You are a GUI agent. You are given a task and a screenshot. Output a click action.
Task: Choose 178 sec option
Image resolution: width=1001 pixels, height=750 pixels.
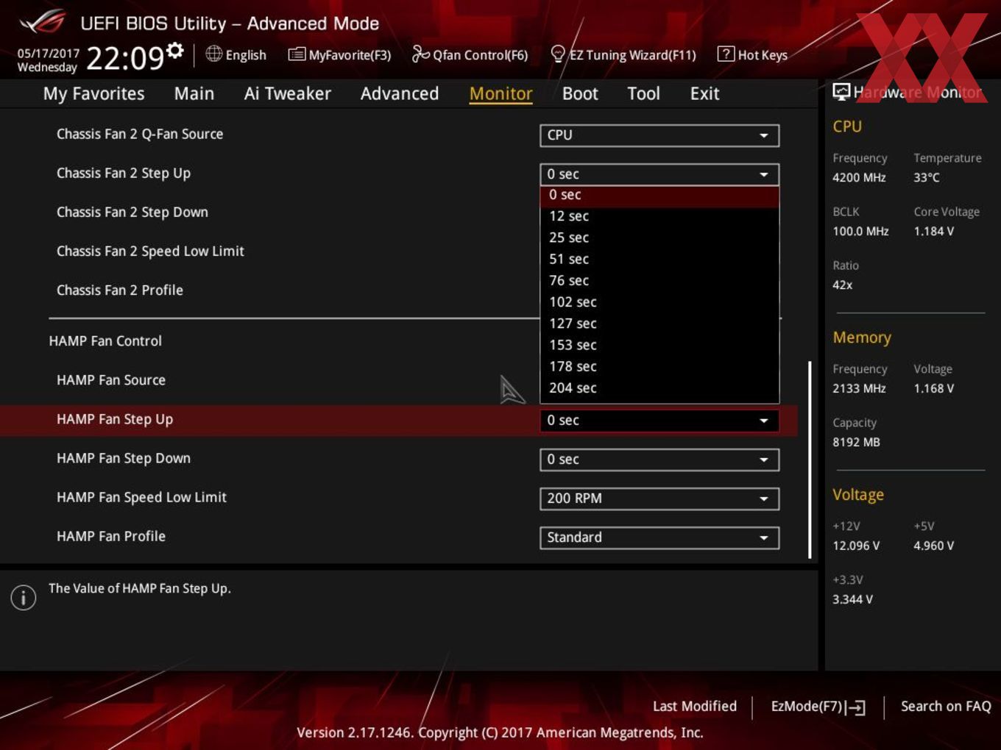(x=659, y=366)
